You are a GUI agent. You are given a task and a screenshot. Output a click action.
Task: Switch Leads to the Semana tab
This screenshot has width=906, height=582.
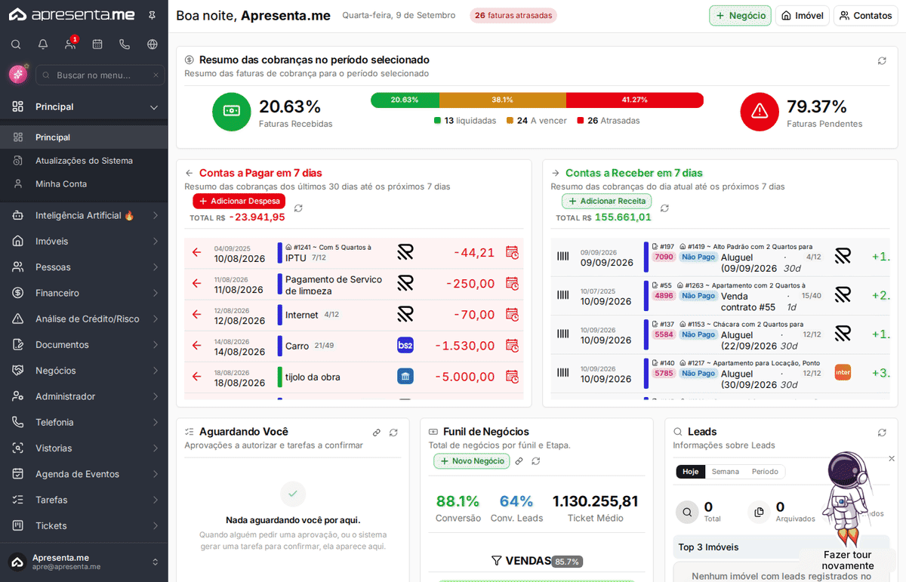pyautogui.click(x=726, y=472)
